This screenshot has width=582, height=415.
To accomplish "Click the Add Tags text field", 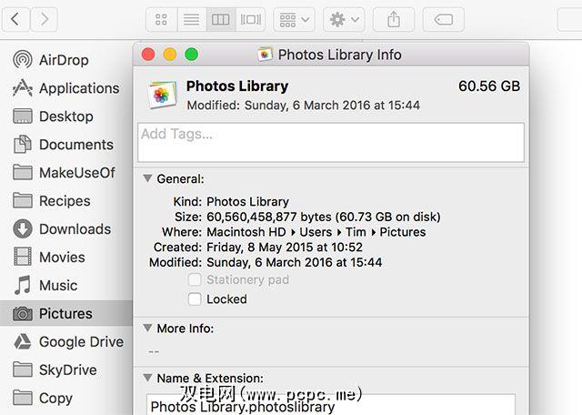I will 331,143.
